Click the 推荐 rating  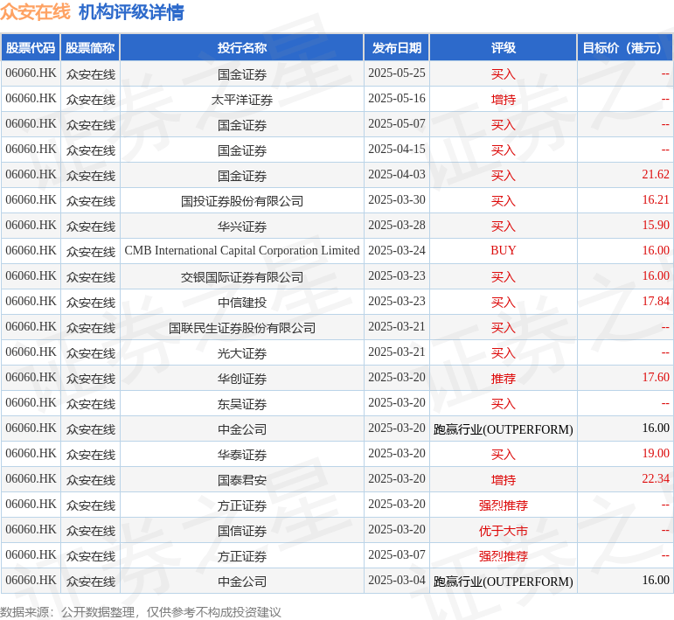tap(504, 379)
